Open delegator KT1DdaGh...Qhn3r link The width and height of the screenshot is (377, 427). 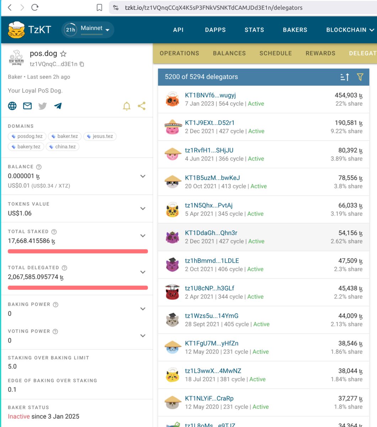click(211, 233)
